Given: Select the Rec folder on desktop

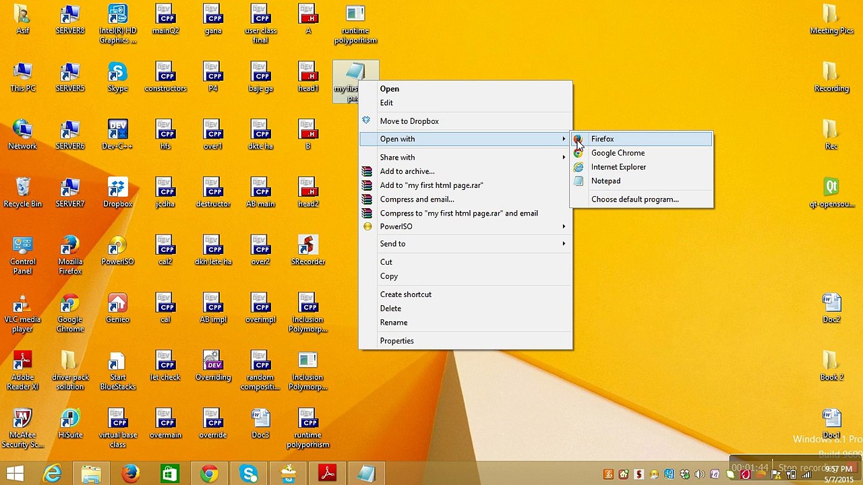Looking at the screenshot, I should 831,135.
